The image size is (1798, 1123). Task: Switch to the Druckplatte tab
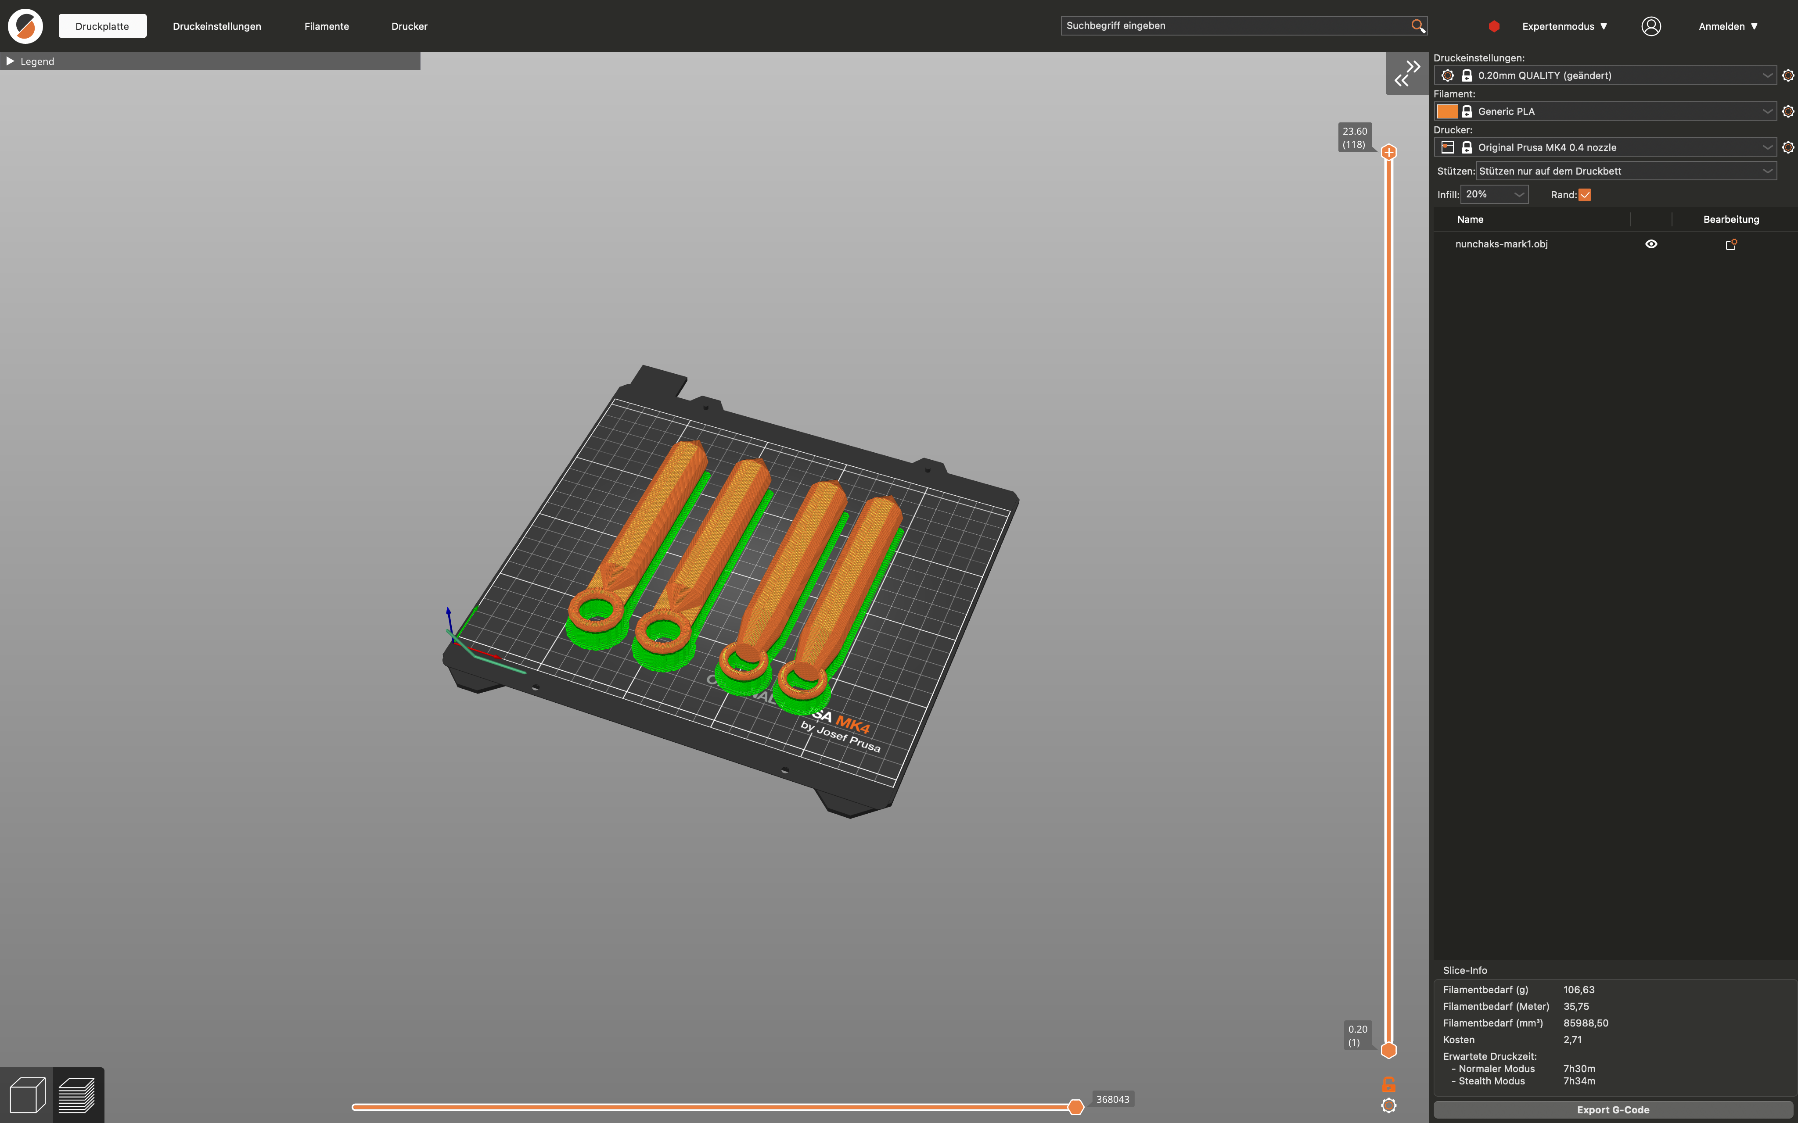tap(103, 26)
